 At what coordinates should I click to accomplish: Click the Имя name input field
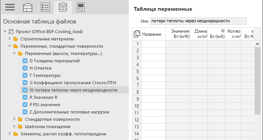[198, 21]
